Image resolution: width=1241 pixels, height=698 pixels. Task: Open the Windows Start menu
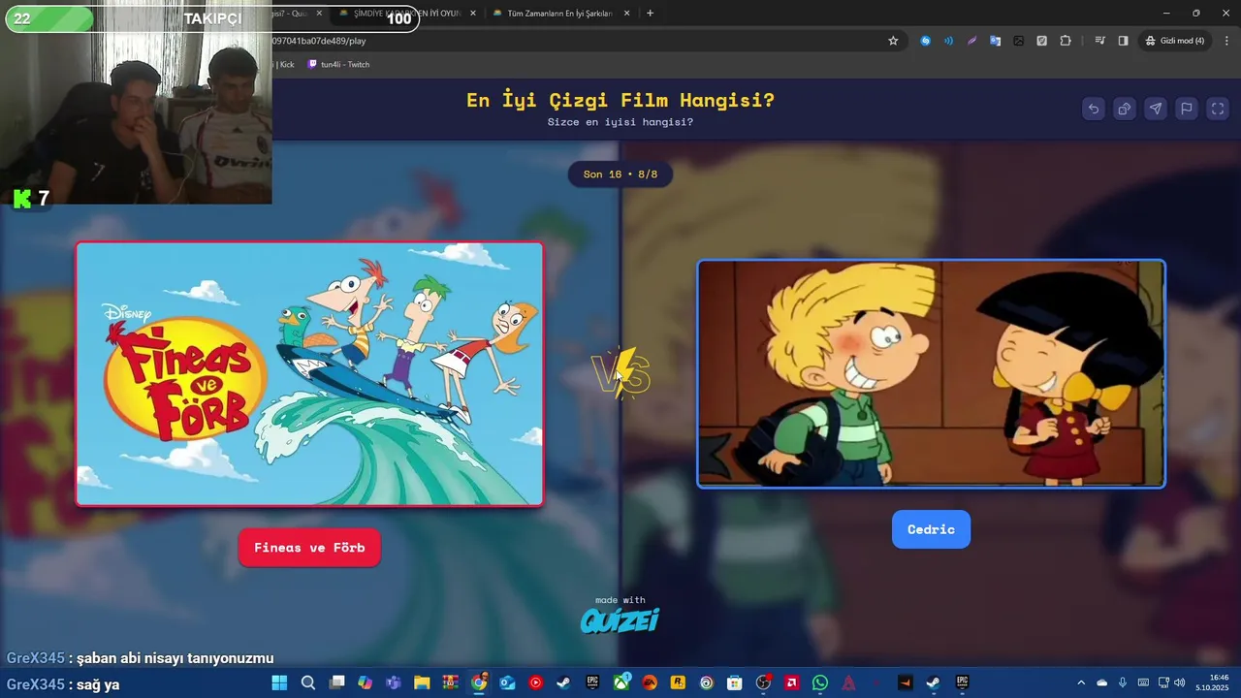279,682
